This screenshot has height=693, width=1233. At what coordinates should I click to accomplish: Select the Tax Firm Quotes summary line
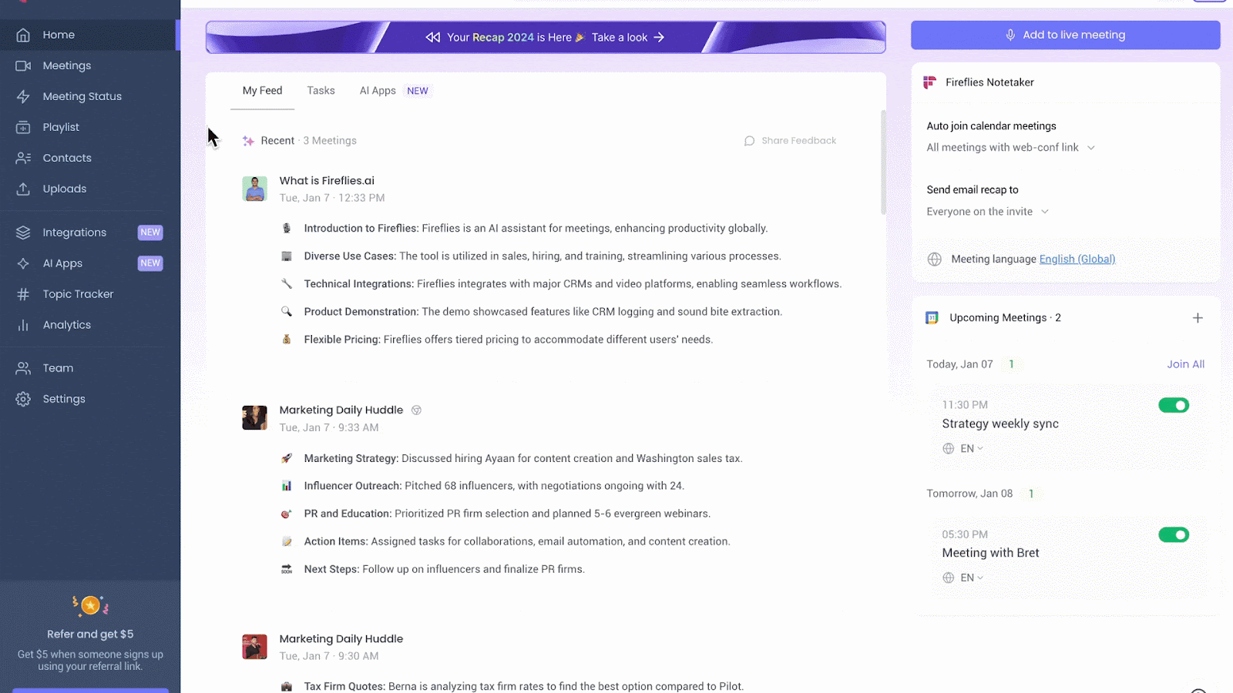tap(524, 687)
